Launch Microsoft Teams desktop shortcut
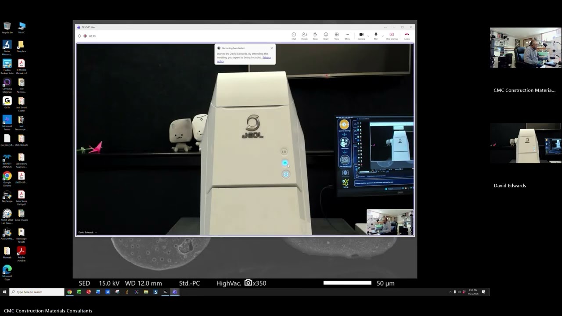 [x=7, y=123]
